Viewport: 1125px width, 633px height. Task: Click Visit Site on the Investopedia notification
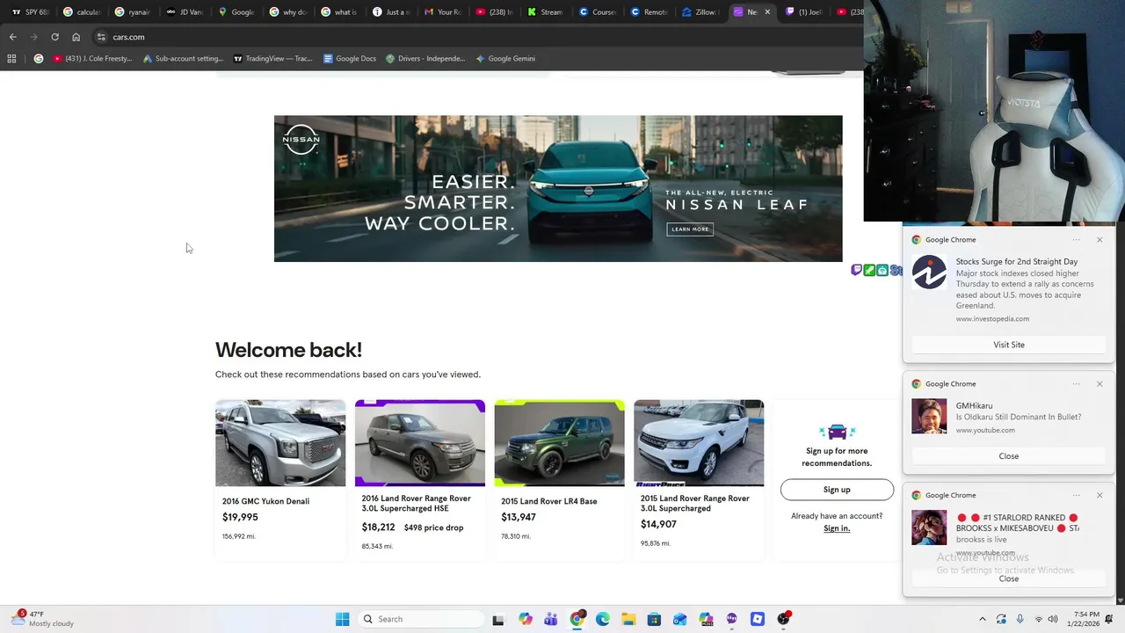(x=1009, y=345)
